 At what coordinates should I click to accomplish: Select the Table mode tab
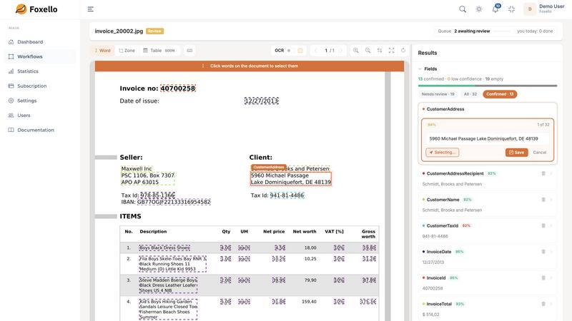click(x=159, y=51)
